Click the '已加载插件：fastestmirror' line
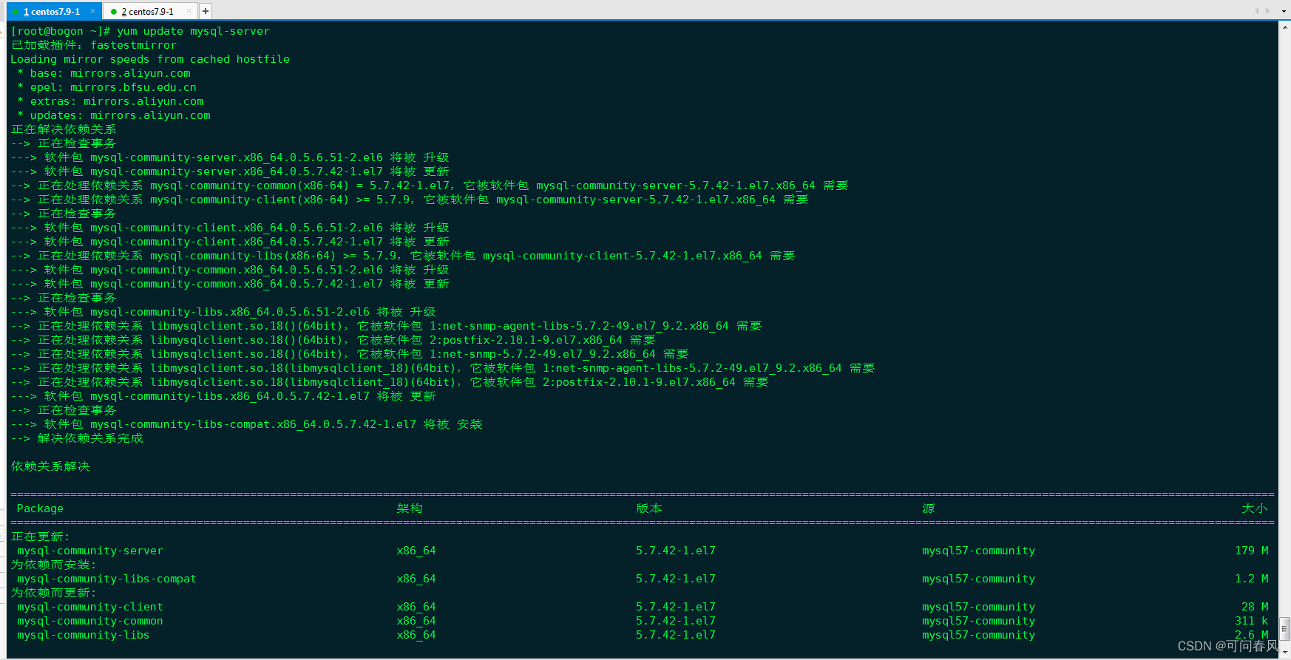Screen dimensions: 1291x660 (x=93, y=45)
